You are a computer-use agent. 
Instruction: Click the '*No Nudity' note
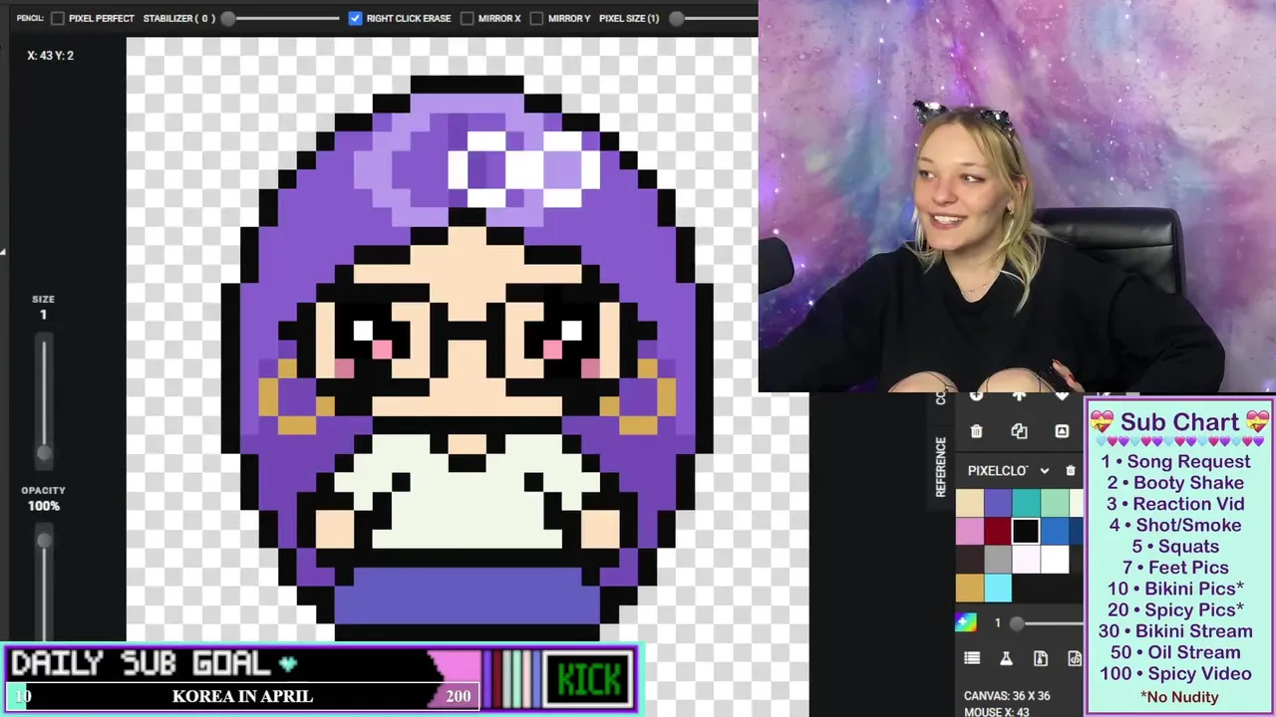[x=1179, y=696]
